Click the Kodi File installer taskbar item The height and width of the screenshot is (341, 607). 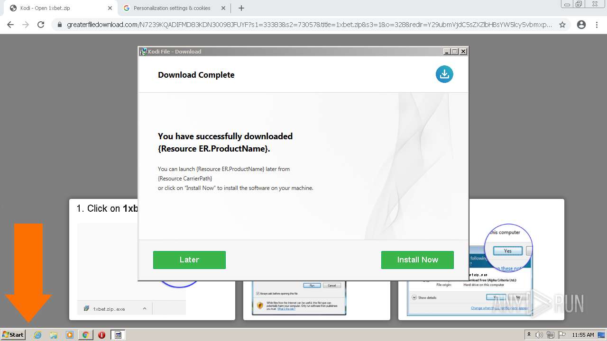[x=118, y=335]
